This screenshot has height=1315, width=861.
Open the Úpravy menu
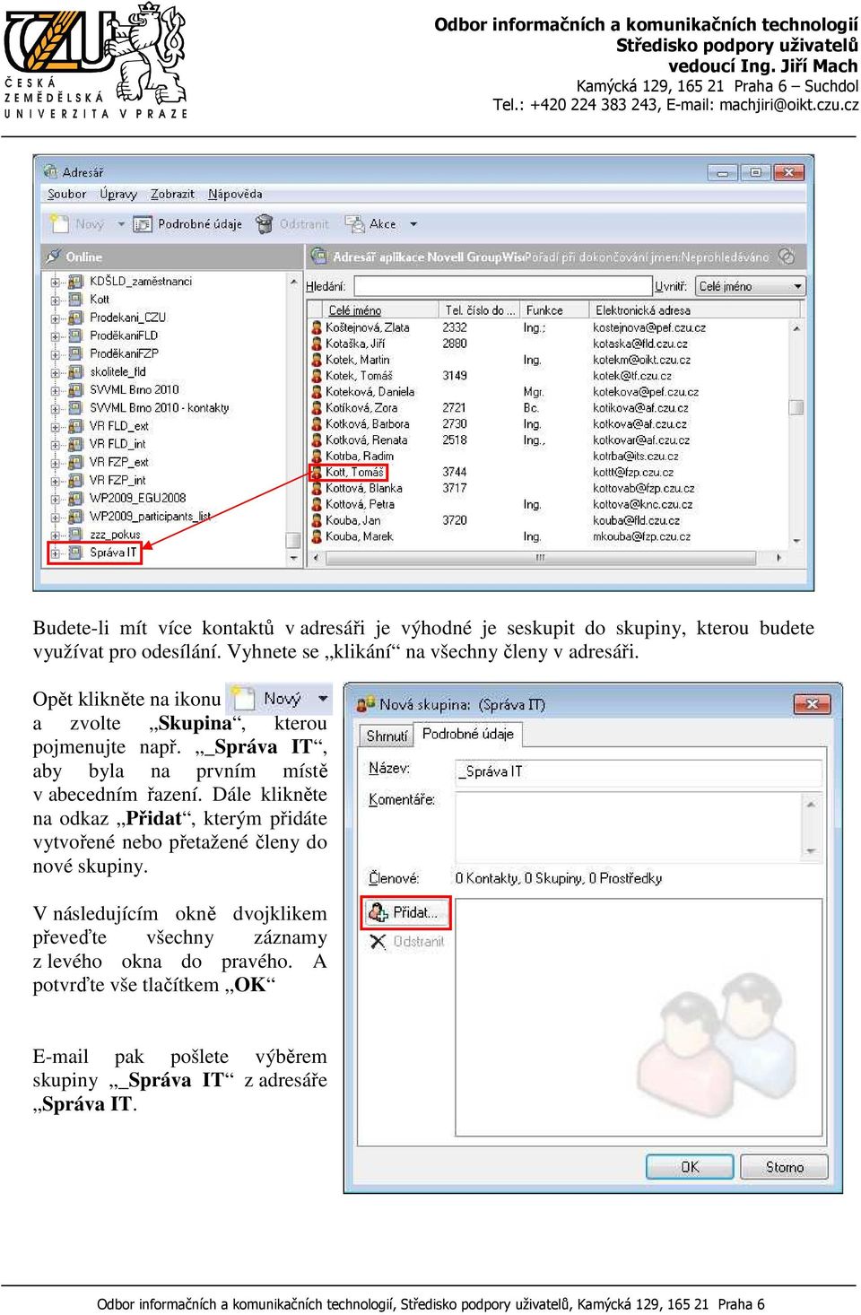tap(118, 194)
